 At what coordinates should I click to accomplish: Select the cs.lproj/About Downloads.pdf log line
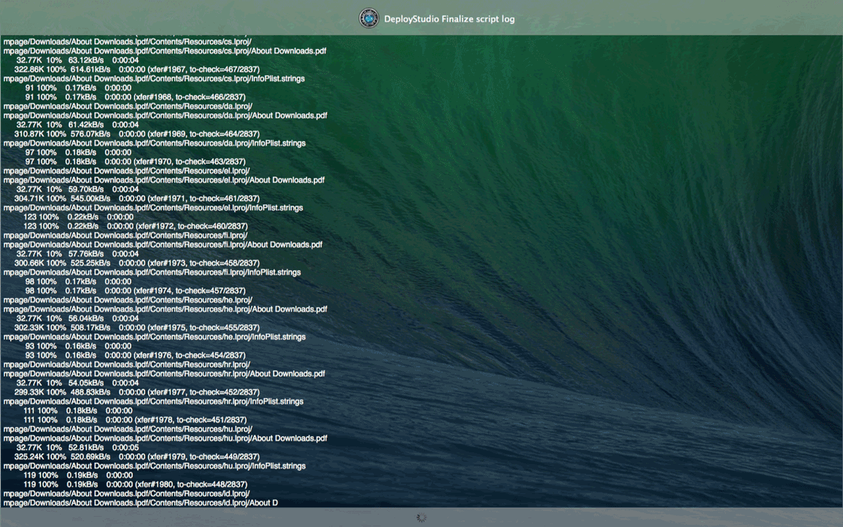tap(165, 51)
